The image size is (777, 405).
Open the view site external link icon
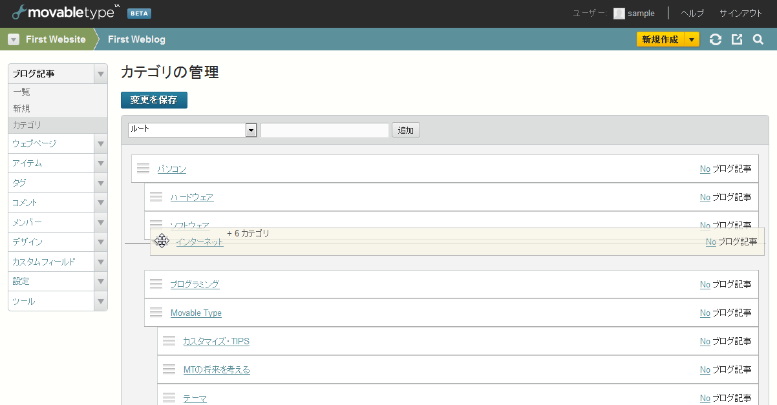tap(737, 39)
